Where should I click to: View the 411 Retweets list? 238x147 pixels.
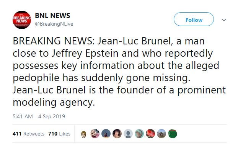(x=29, y=134)
